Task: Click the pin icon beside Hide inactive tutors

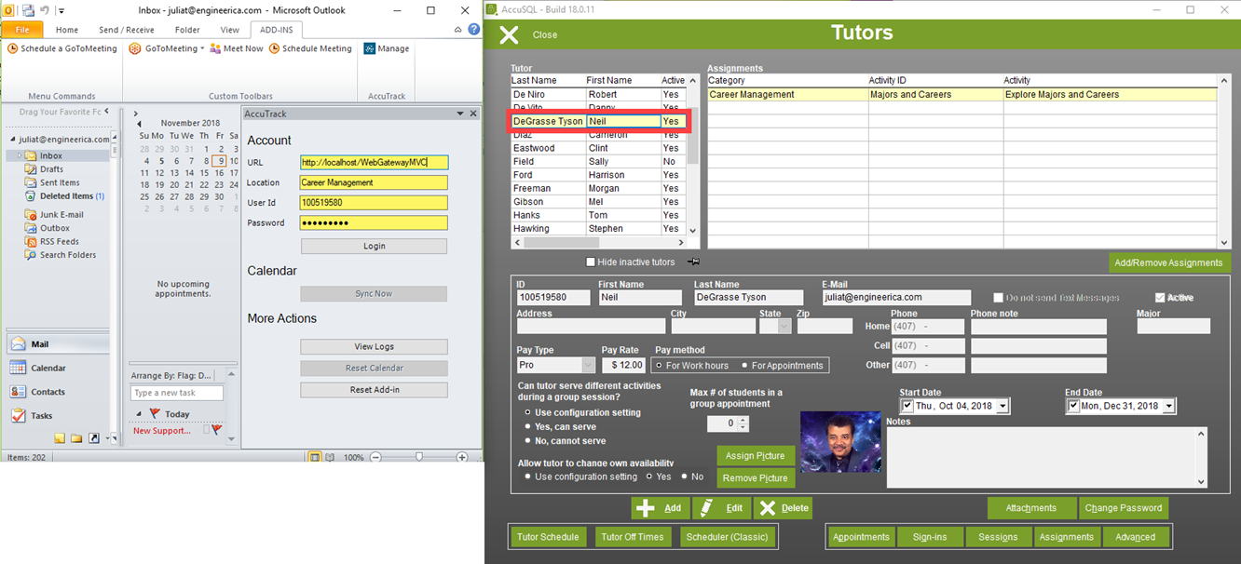Action: [693, 262]
